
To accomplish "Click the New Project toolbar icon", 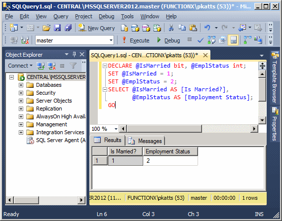I will tap(14, 28).
